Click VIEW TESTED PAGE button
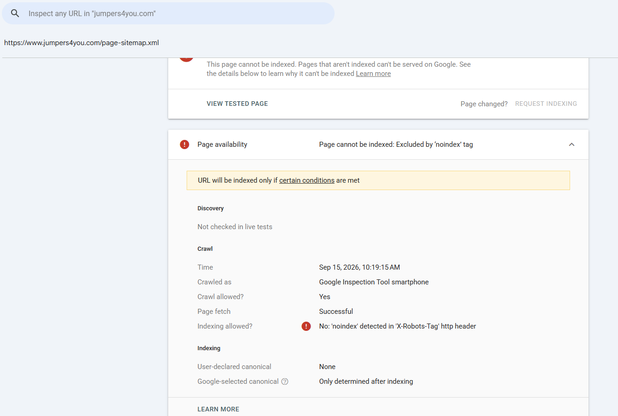Image resolution: width=618 pixels, height=416 pixels. pyautogui.click(x=237, y=104)
